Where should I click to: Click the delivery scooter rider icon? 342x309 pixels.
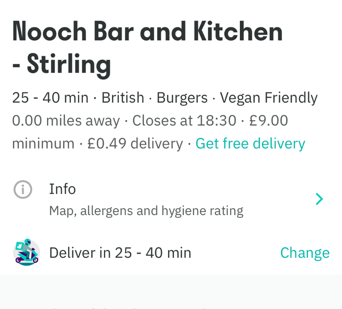click(x=27, y=252)
